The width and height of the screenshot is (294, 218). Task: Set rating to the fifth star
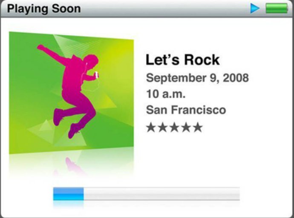198,127
